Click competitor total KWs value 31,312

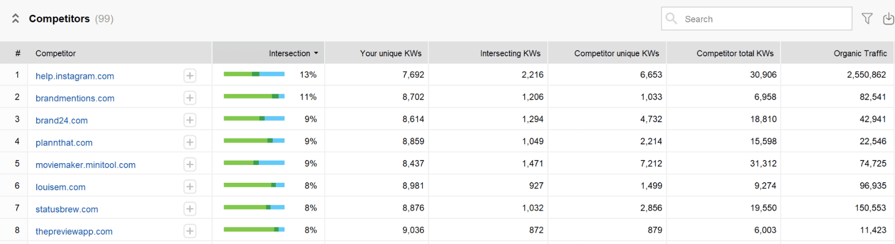(763, 164)
